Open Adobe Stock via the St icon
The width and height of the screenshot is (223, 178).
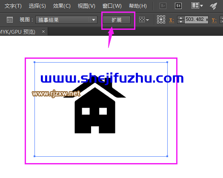(x=178, y=6)
